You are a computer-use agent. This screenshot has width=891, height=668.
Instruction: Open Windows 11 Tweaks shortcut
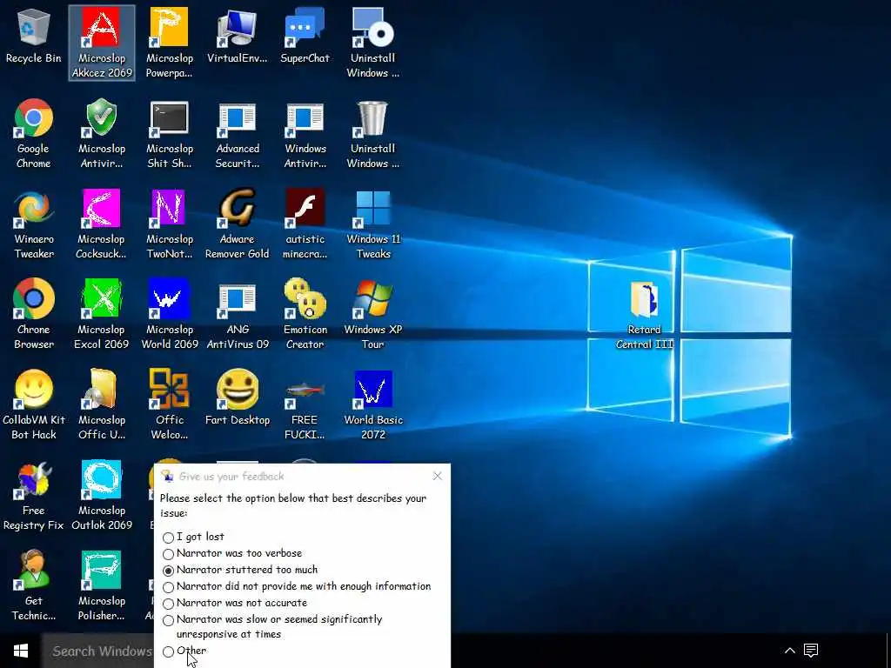click(373, 224)
